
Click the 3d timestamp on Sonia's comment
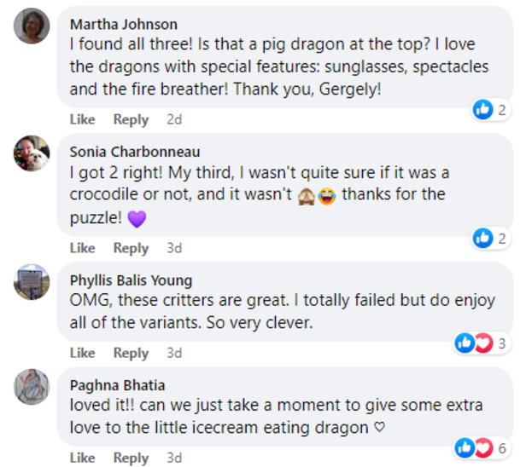[x=174, y=248]
